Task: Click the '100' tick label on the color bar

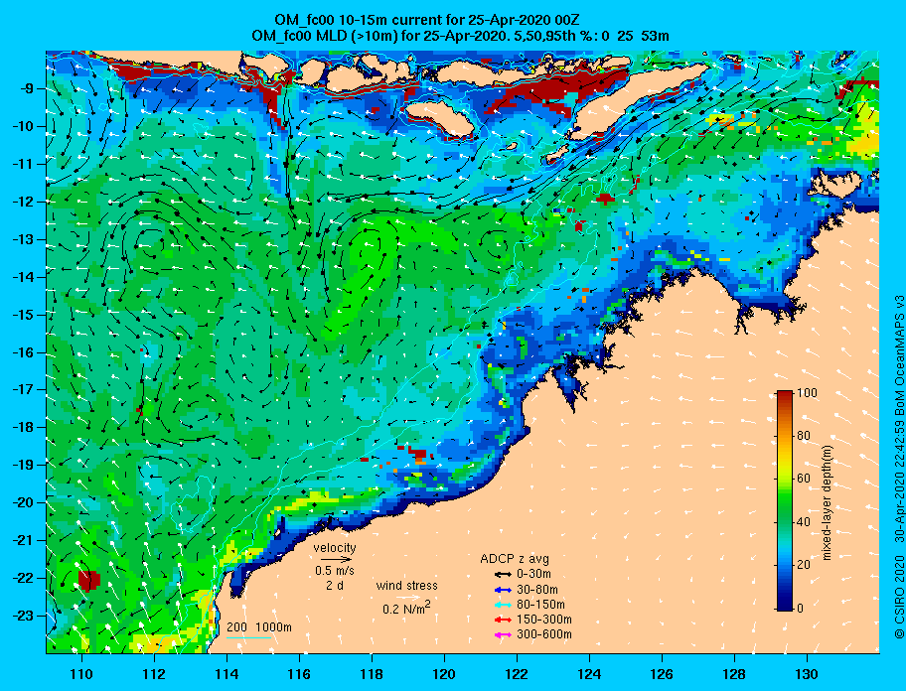Action: tap(807, 393)
